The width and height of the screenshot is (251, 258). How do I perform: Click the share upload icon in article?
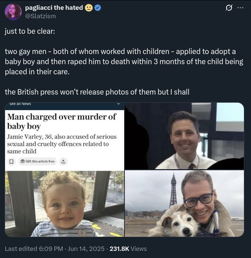(x=63, y=162)
